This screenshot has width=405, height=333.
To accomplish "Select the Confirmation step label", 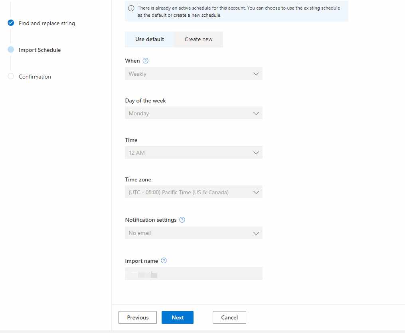I will click(35, 77).
